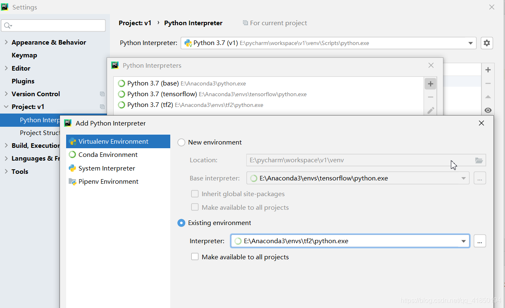
Task: Select Conda Environment in the sidebar
Action: [x=118, y=154]
